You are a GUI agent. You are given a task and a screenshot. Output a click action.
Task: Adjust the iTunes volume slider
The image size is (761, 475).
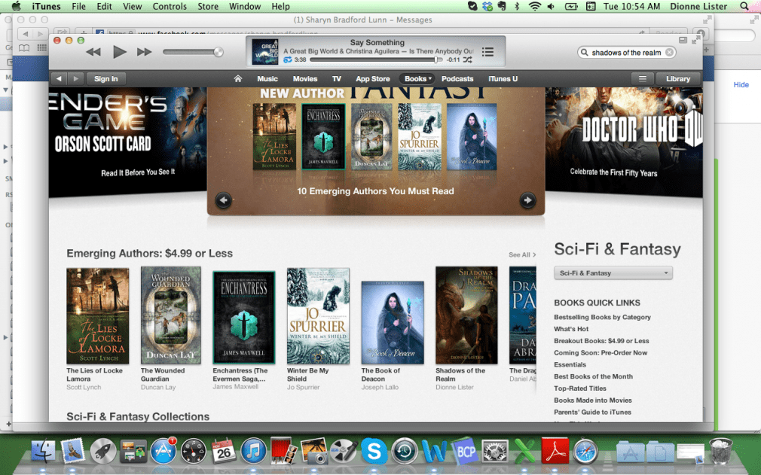point(193,52)
